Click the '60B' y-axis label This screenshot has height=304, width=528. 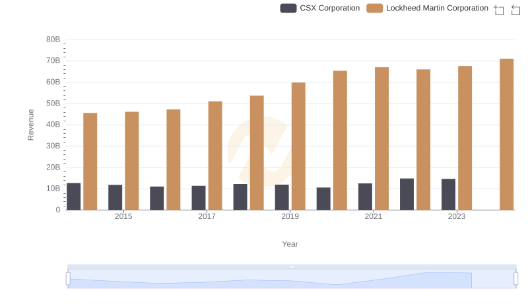coord(53,82)
